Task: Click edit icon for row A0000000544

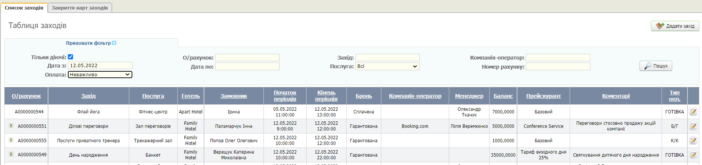Action: [x=693, y=112]
